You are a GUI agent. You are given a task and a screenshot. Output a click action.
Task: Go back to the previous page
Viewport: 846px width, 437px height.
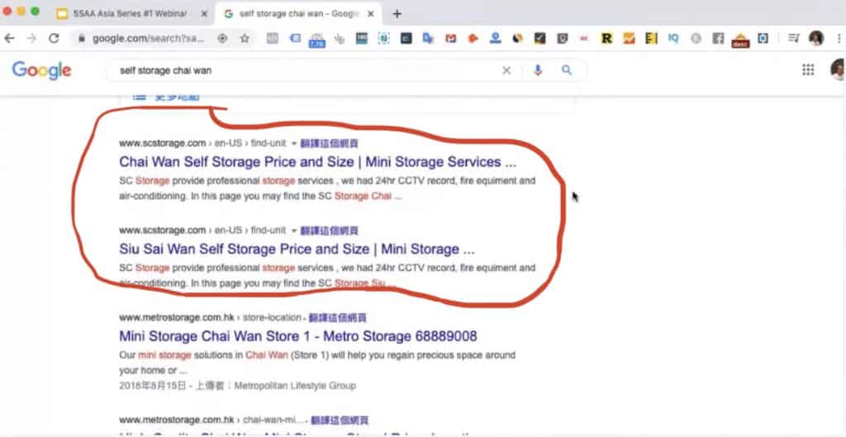[9, 38]
